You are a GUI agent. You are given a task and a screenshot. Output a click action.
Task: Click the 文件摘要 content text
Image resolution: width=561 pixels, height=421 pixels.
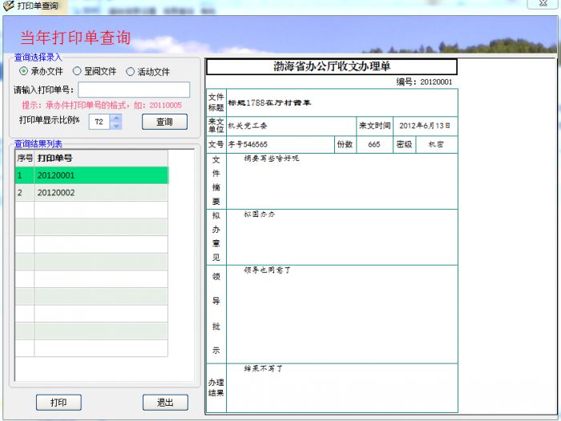click(x=272, y=158)
